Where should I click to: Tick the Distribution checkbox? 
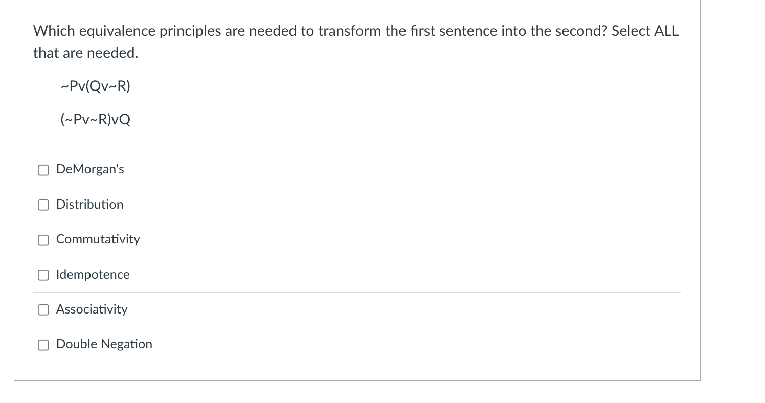point(43,205)
